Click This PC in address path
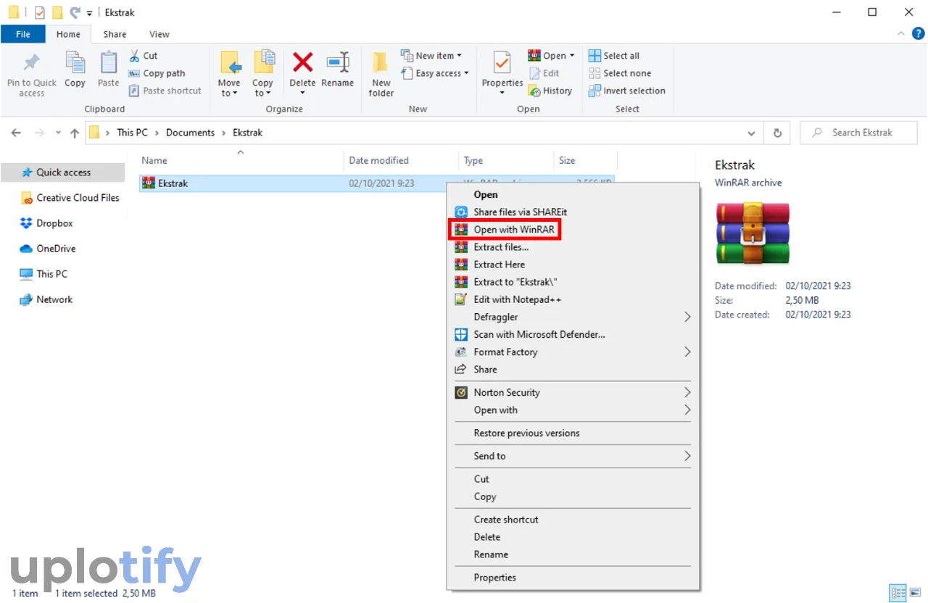This screenshot has height=603, width=928. pyautogui.click(x=132, y=133)
